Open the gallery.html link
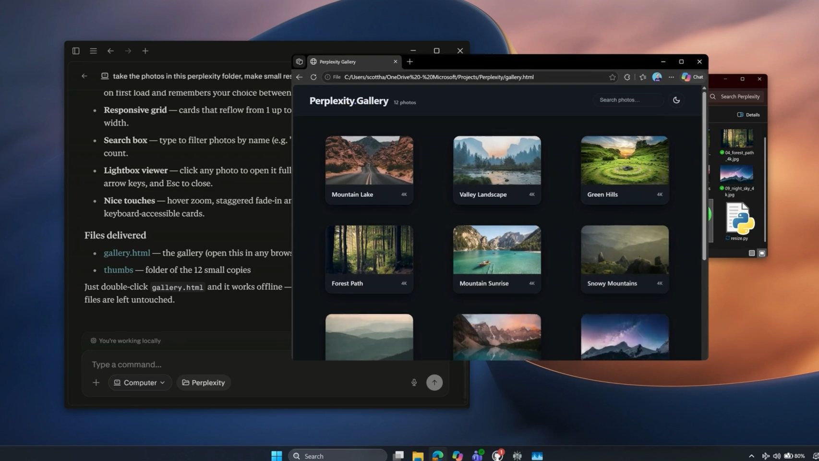The image size is (819, 461). (127, 253)
